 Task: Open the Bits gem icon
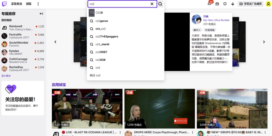click(x=233, y=4)
